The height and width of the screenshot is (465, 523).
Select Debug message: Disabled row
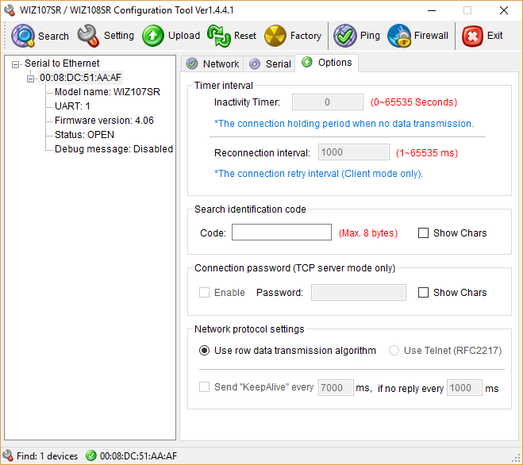pyautogui.click(x=113, y=149)
